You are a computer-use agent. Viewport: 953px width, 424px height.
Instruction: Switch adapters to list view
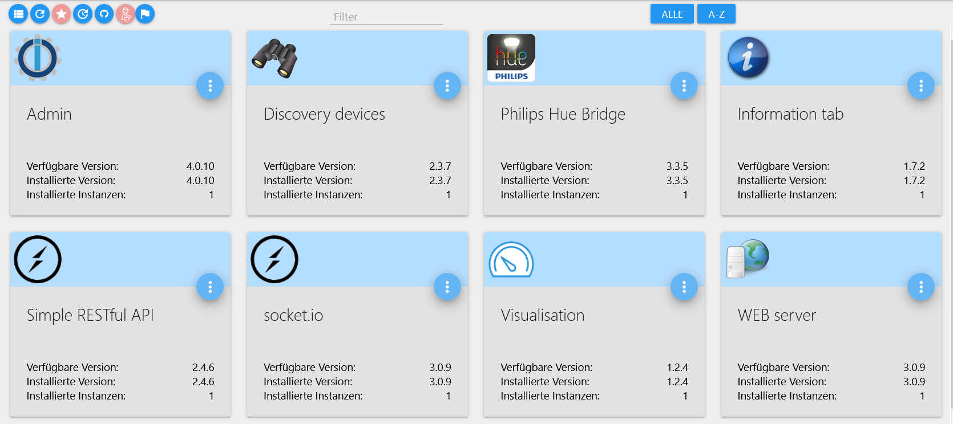19,14
